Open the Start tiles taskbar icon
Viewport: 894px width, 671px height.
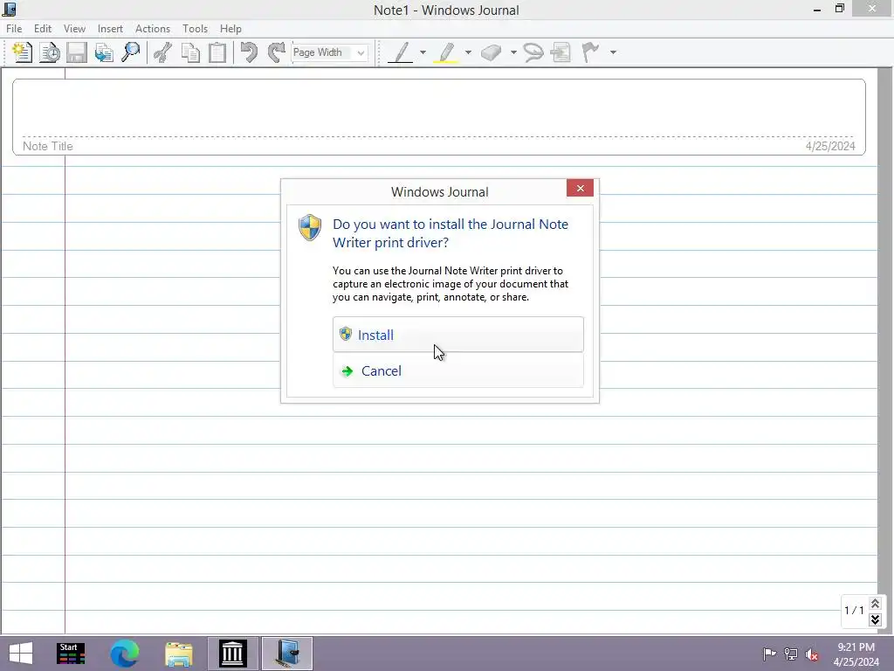(x=71, y=654)
